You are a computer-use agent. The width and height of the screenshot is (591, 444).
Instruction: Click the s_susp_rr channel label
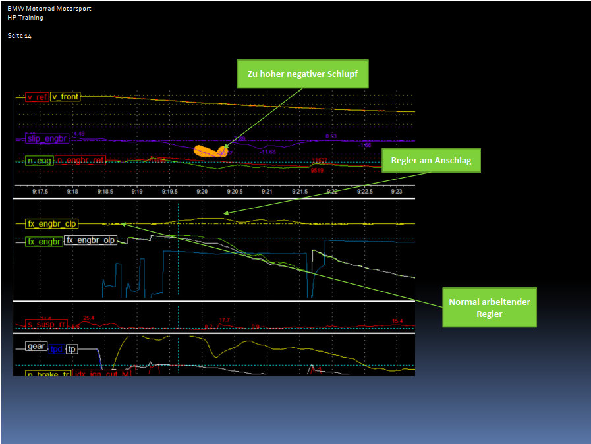coord(46,324)
